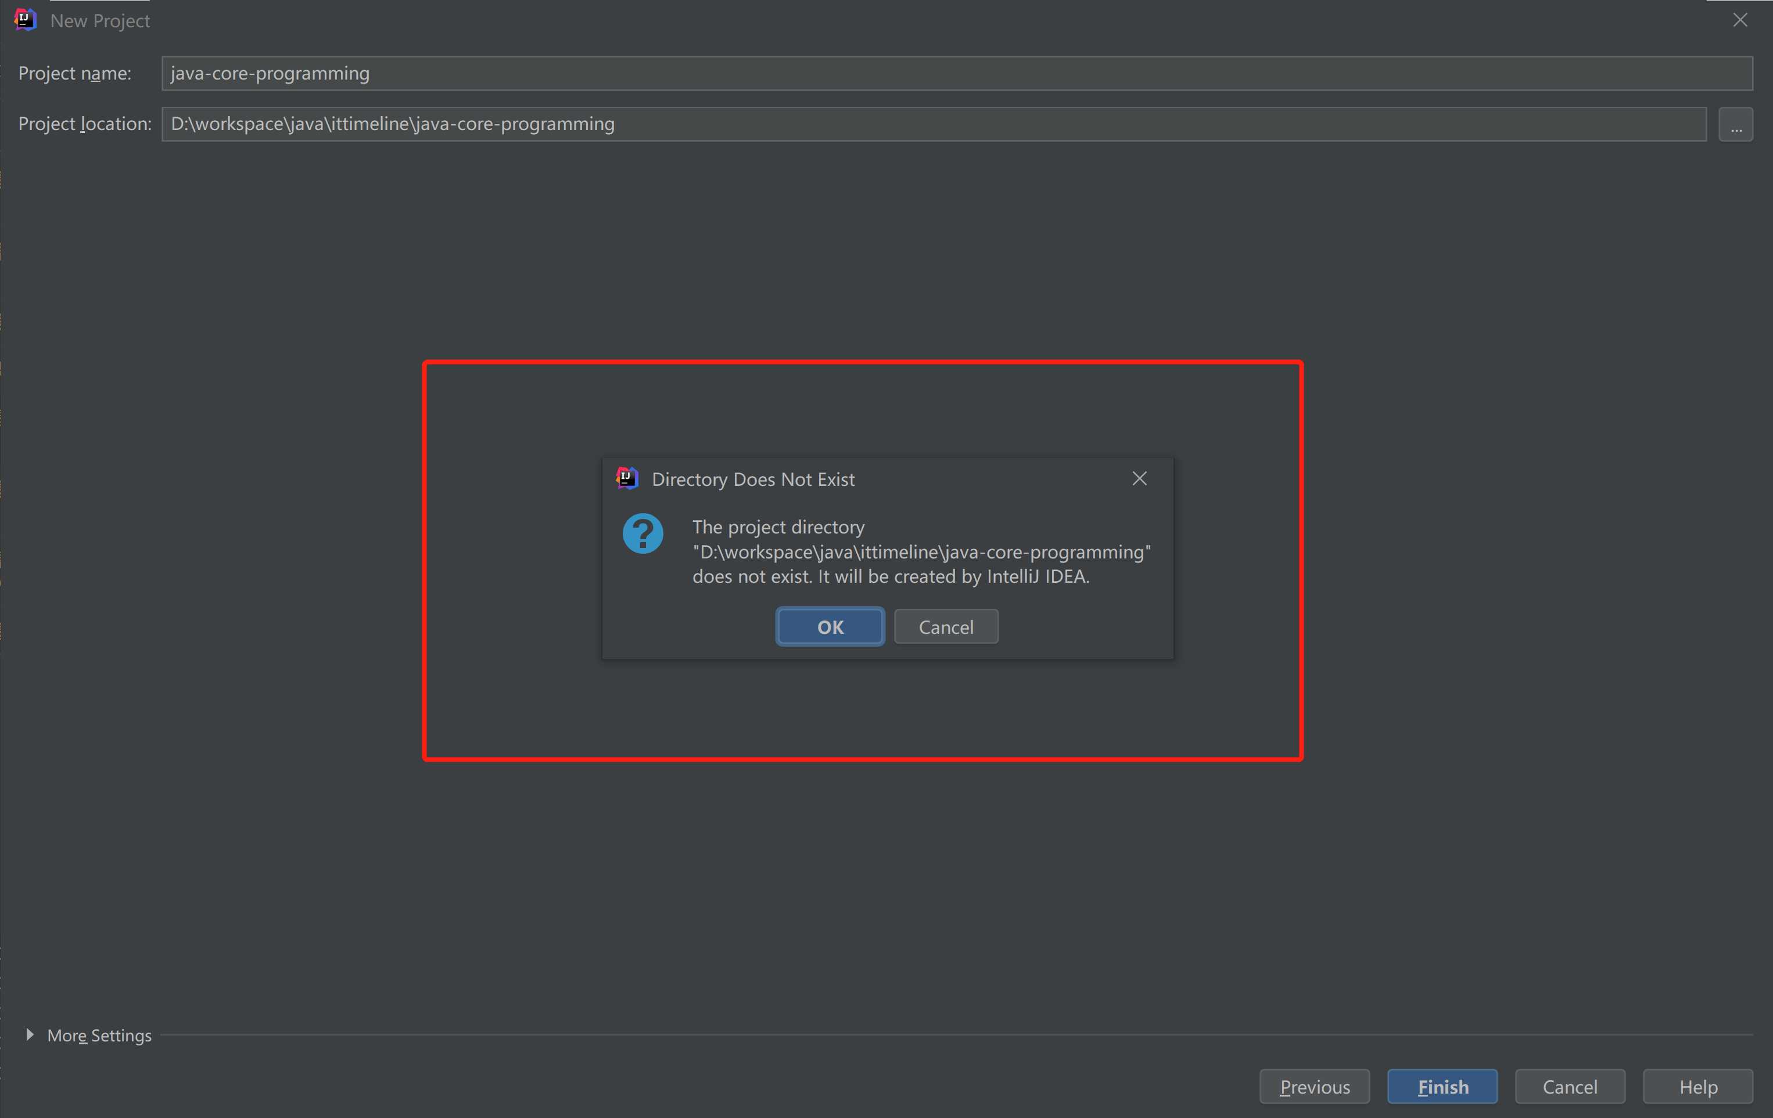
Task: Click the close X icon on New Project window
Action: 1741,18
